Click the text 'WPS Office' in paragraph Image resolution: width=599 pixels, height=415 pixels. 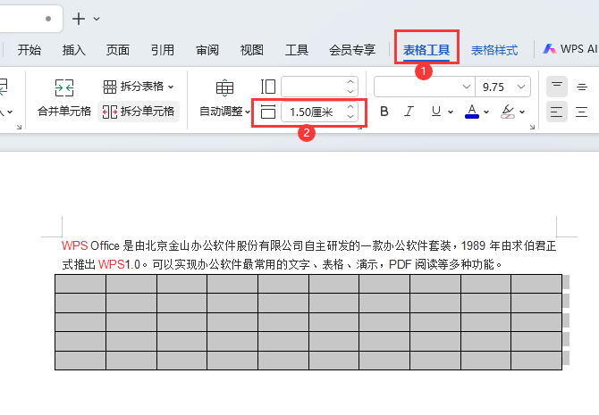tap(90, 245)
